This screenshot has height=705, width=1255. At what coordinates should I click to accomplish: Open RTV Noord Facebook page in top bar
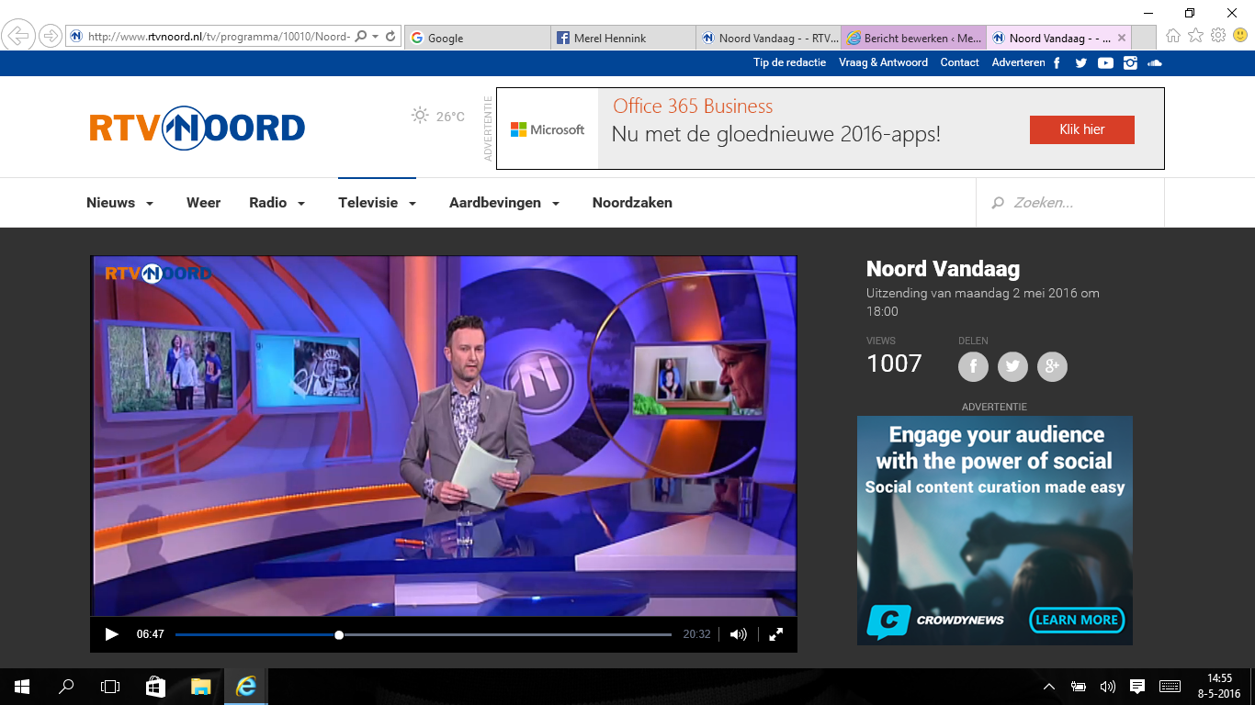click(1057, 63)
